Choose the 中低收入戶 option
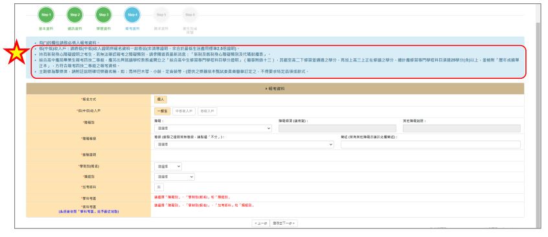This screenshot has width=548, height=237. pos(184,111)
